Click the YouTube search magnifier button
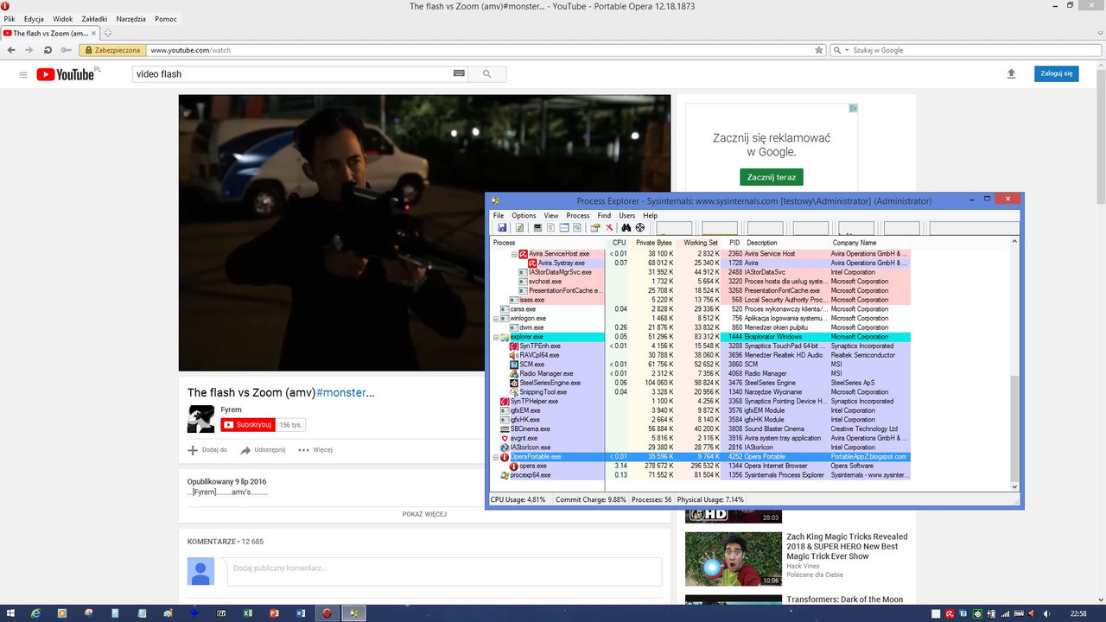Screen dimensions: 1106x622 [487, 74]
